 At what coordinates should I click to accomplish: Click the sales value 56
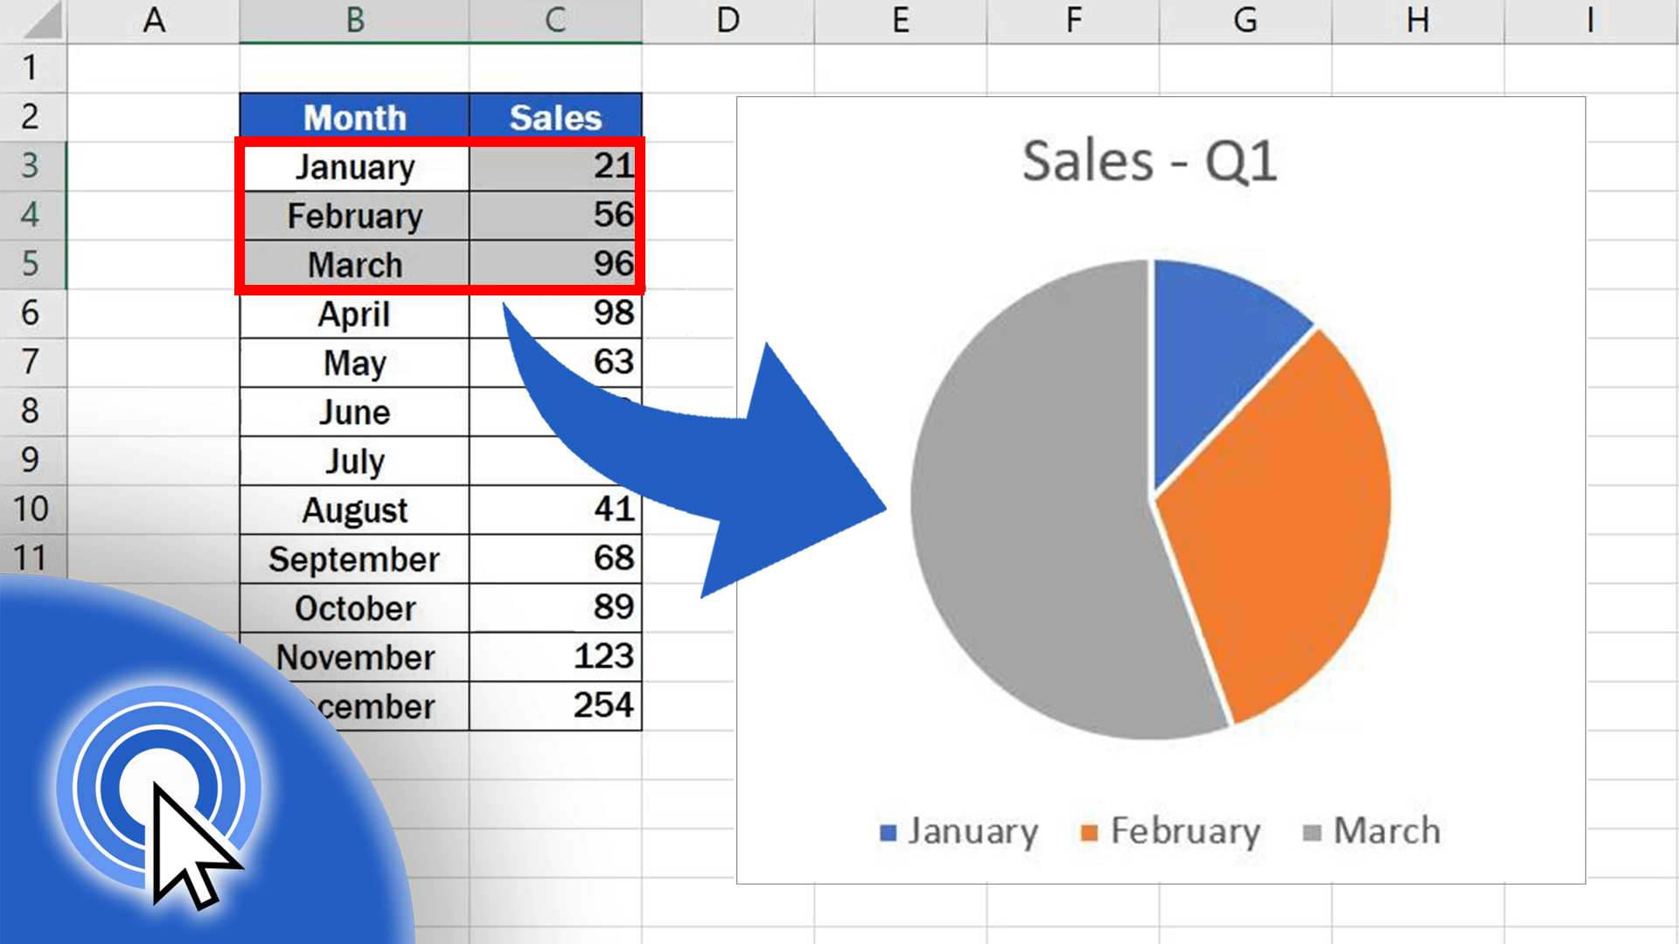coord(554,216)
